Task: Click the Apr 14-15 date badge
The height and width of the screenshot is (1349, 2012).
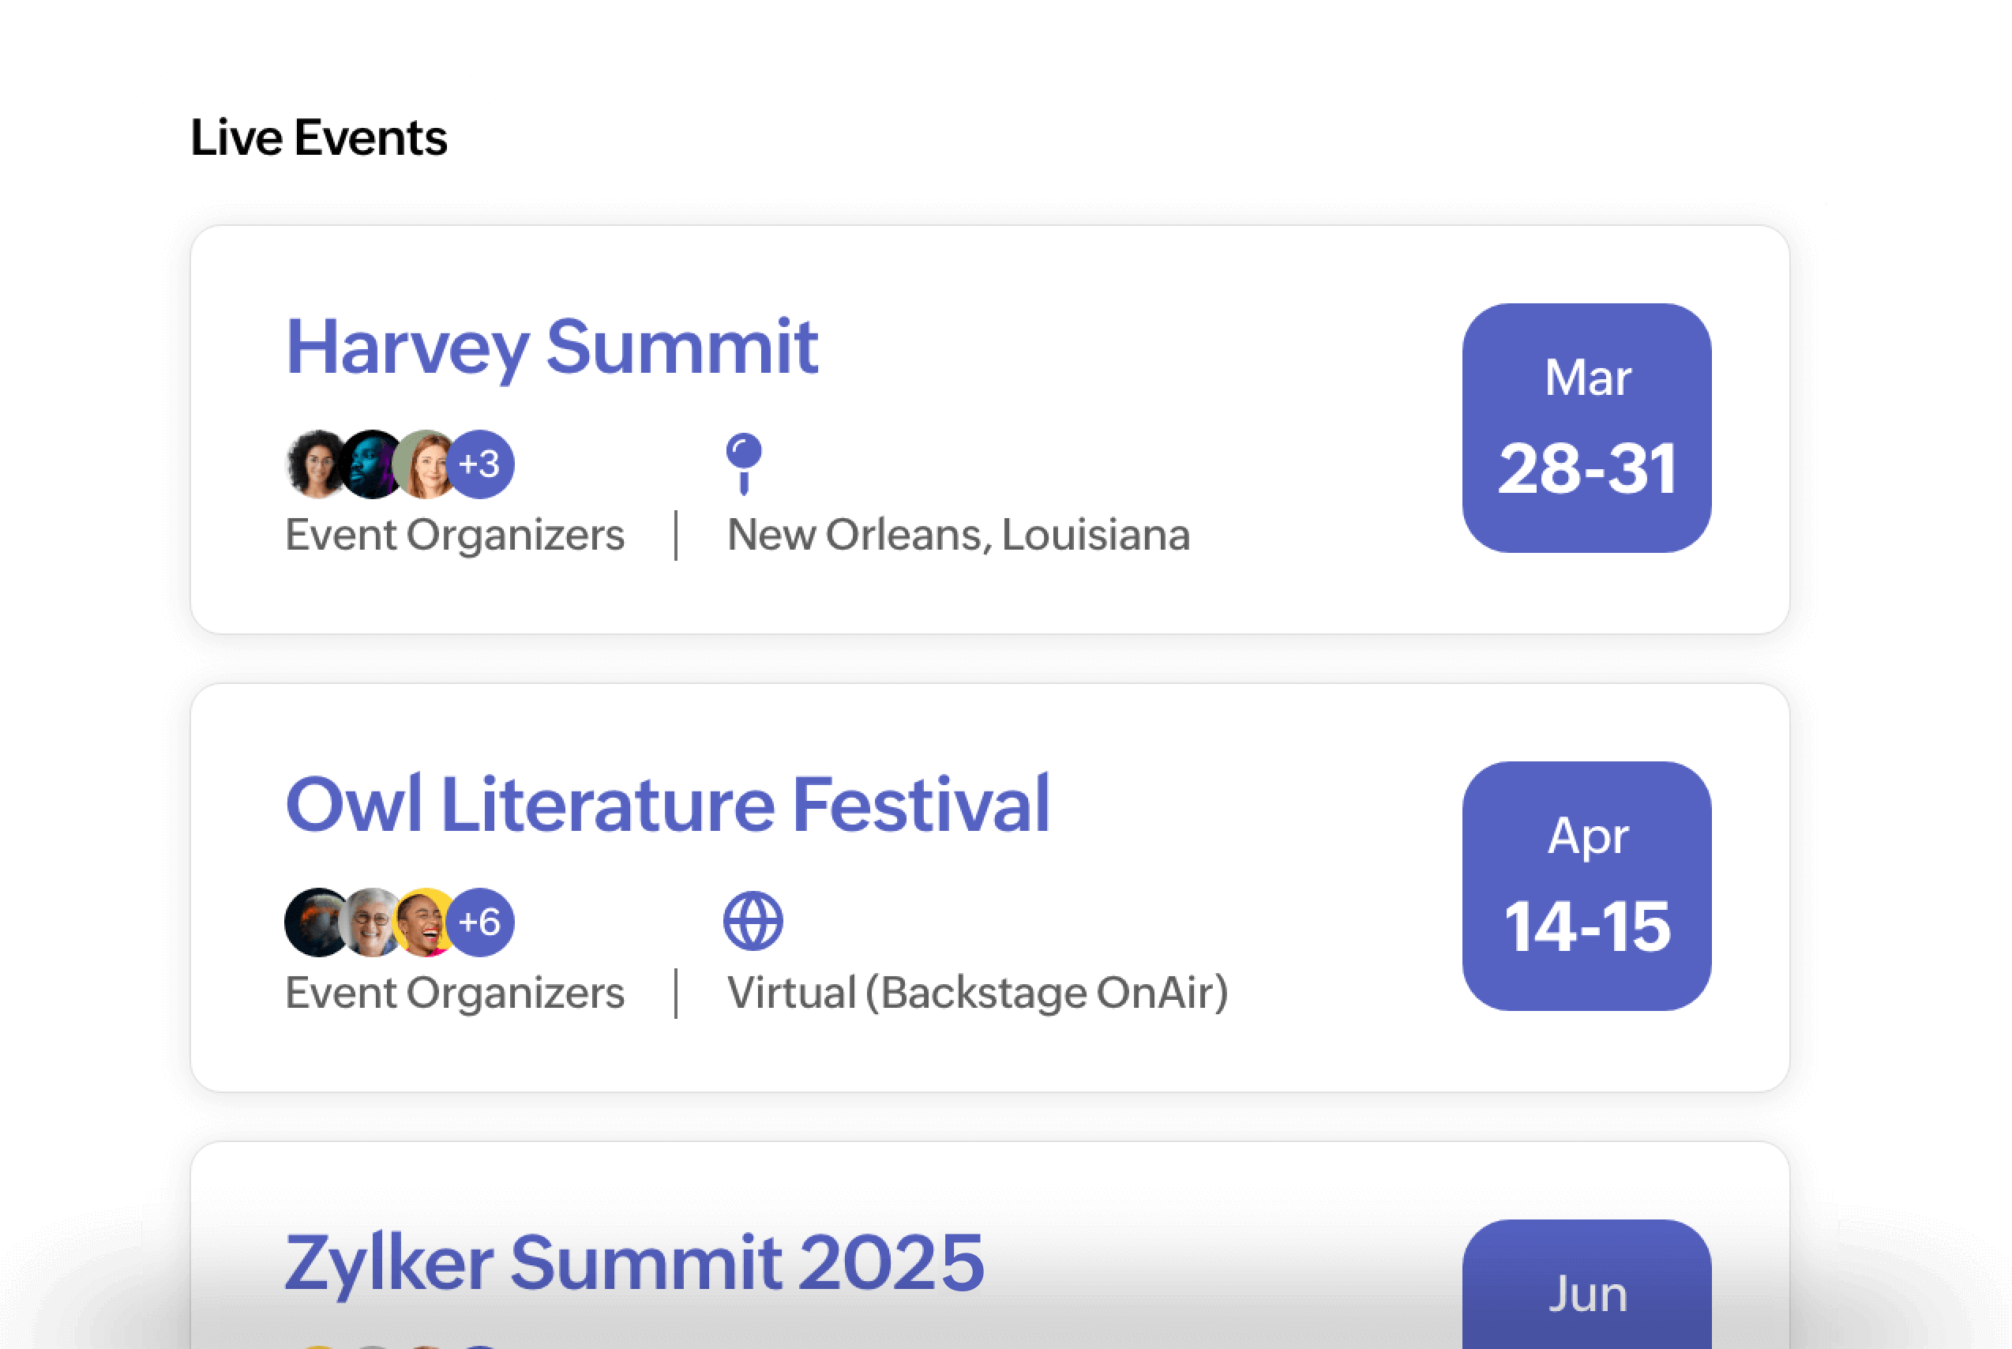Action: point(1587,886)
